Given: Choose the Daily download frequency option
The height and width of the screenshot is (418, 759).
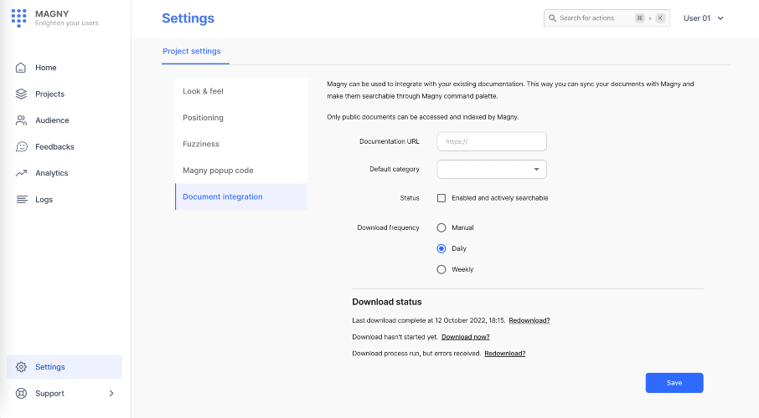Looking at the screenshot, I should click(441, 248).
